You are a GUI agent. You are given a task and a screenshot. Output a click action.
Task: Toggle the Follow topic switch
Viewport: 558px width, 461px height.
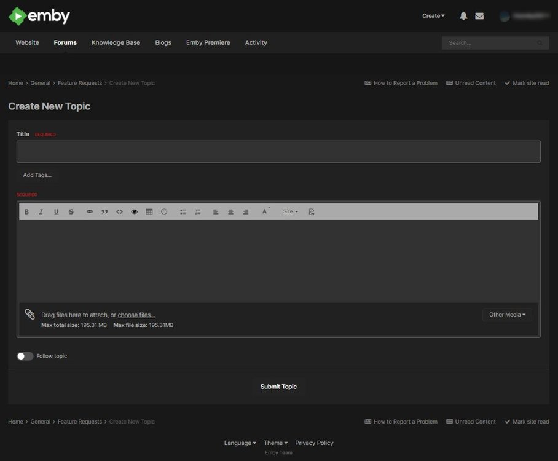(x=25, y=357)
